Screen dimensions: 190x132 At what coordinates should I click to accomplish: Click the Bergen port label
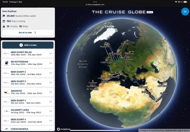[x=118, y=54]
